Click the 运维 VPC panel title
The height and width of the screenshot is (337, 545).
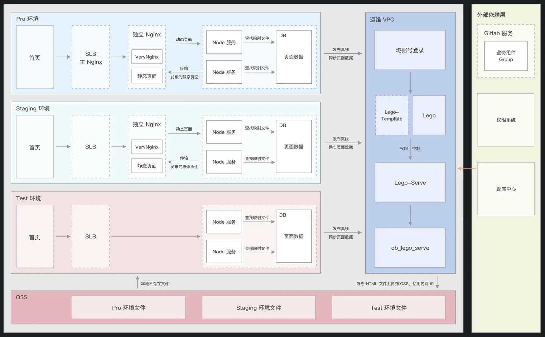(382, 20)
